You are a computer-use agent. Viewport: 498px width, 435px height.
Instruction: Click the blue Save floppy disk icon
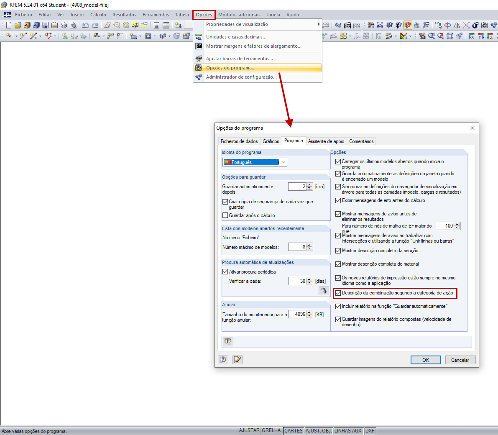click(x=46, y=25)
